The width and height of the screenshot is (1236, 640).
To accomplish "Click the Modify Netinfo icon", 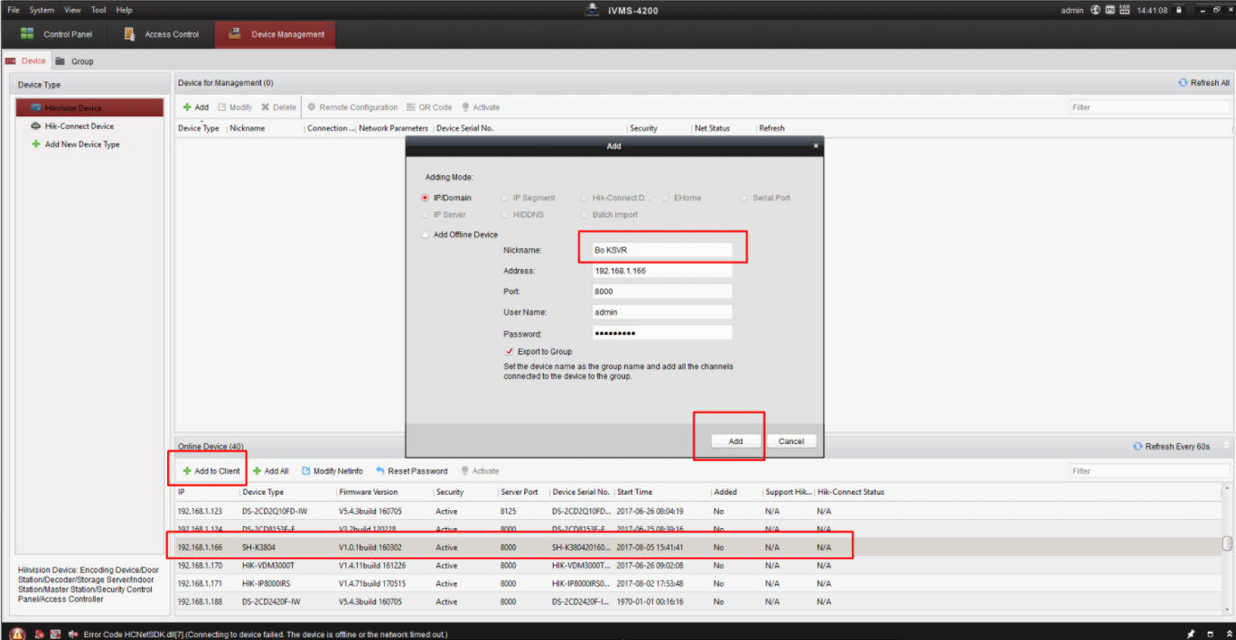I will pos(305,471).
